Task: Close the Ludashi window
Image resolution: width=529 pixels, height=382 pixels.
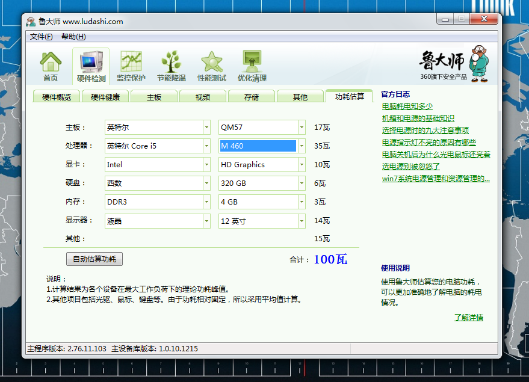Action: pos(484,19)
